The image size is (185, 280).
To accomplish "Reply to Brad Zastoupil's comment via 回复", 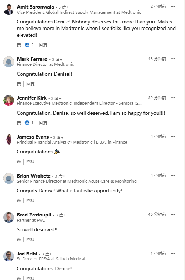I will click(30, 240).
